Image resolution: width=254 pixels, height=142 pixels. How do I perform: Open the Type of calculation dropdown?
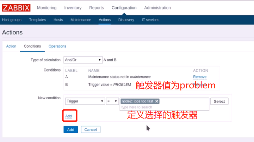click(x=83, y=60)
